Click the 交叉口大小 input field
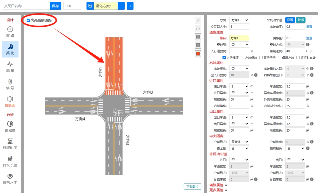This screenshot has width=318, height=193. pos(239,26)
